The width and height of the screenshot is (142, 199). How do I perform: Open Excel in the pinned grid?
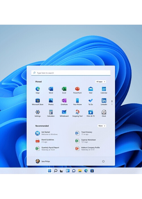click(64, 90)
